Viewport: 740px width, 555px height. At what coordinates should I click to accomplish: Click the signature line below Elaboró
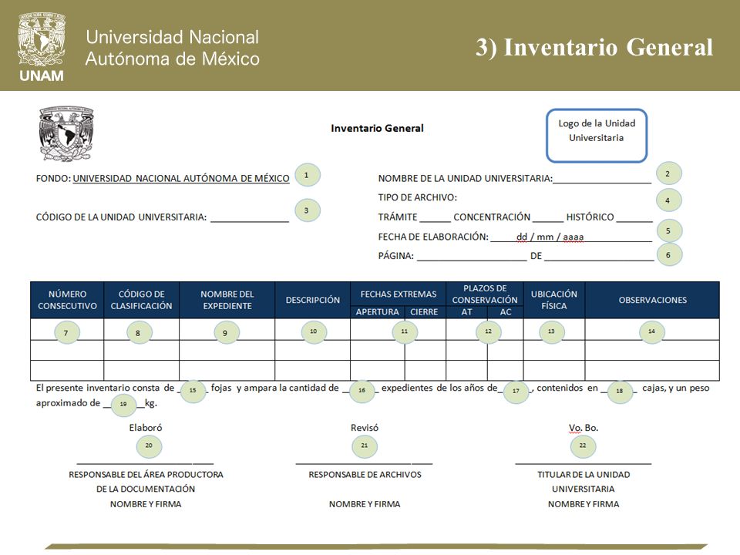(146, 463)
